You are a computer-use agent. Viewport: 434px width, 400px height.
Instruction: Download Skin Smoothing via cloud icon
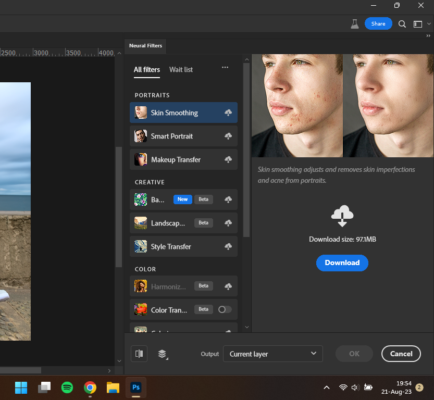click(x=228, y=113)
